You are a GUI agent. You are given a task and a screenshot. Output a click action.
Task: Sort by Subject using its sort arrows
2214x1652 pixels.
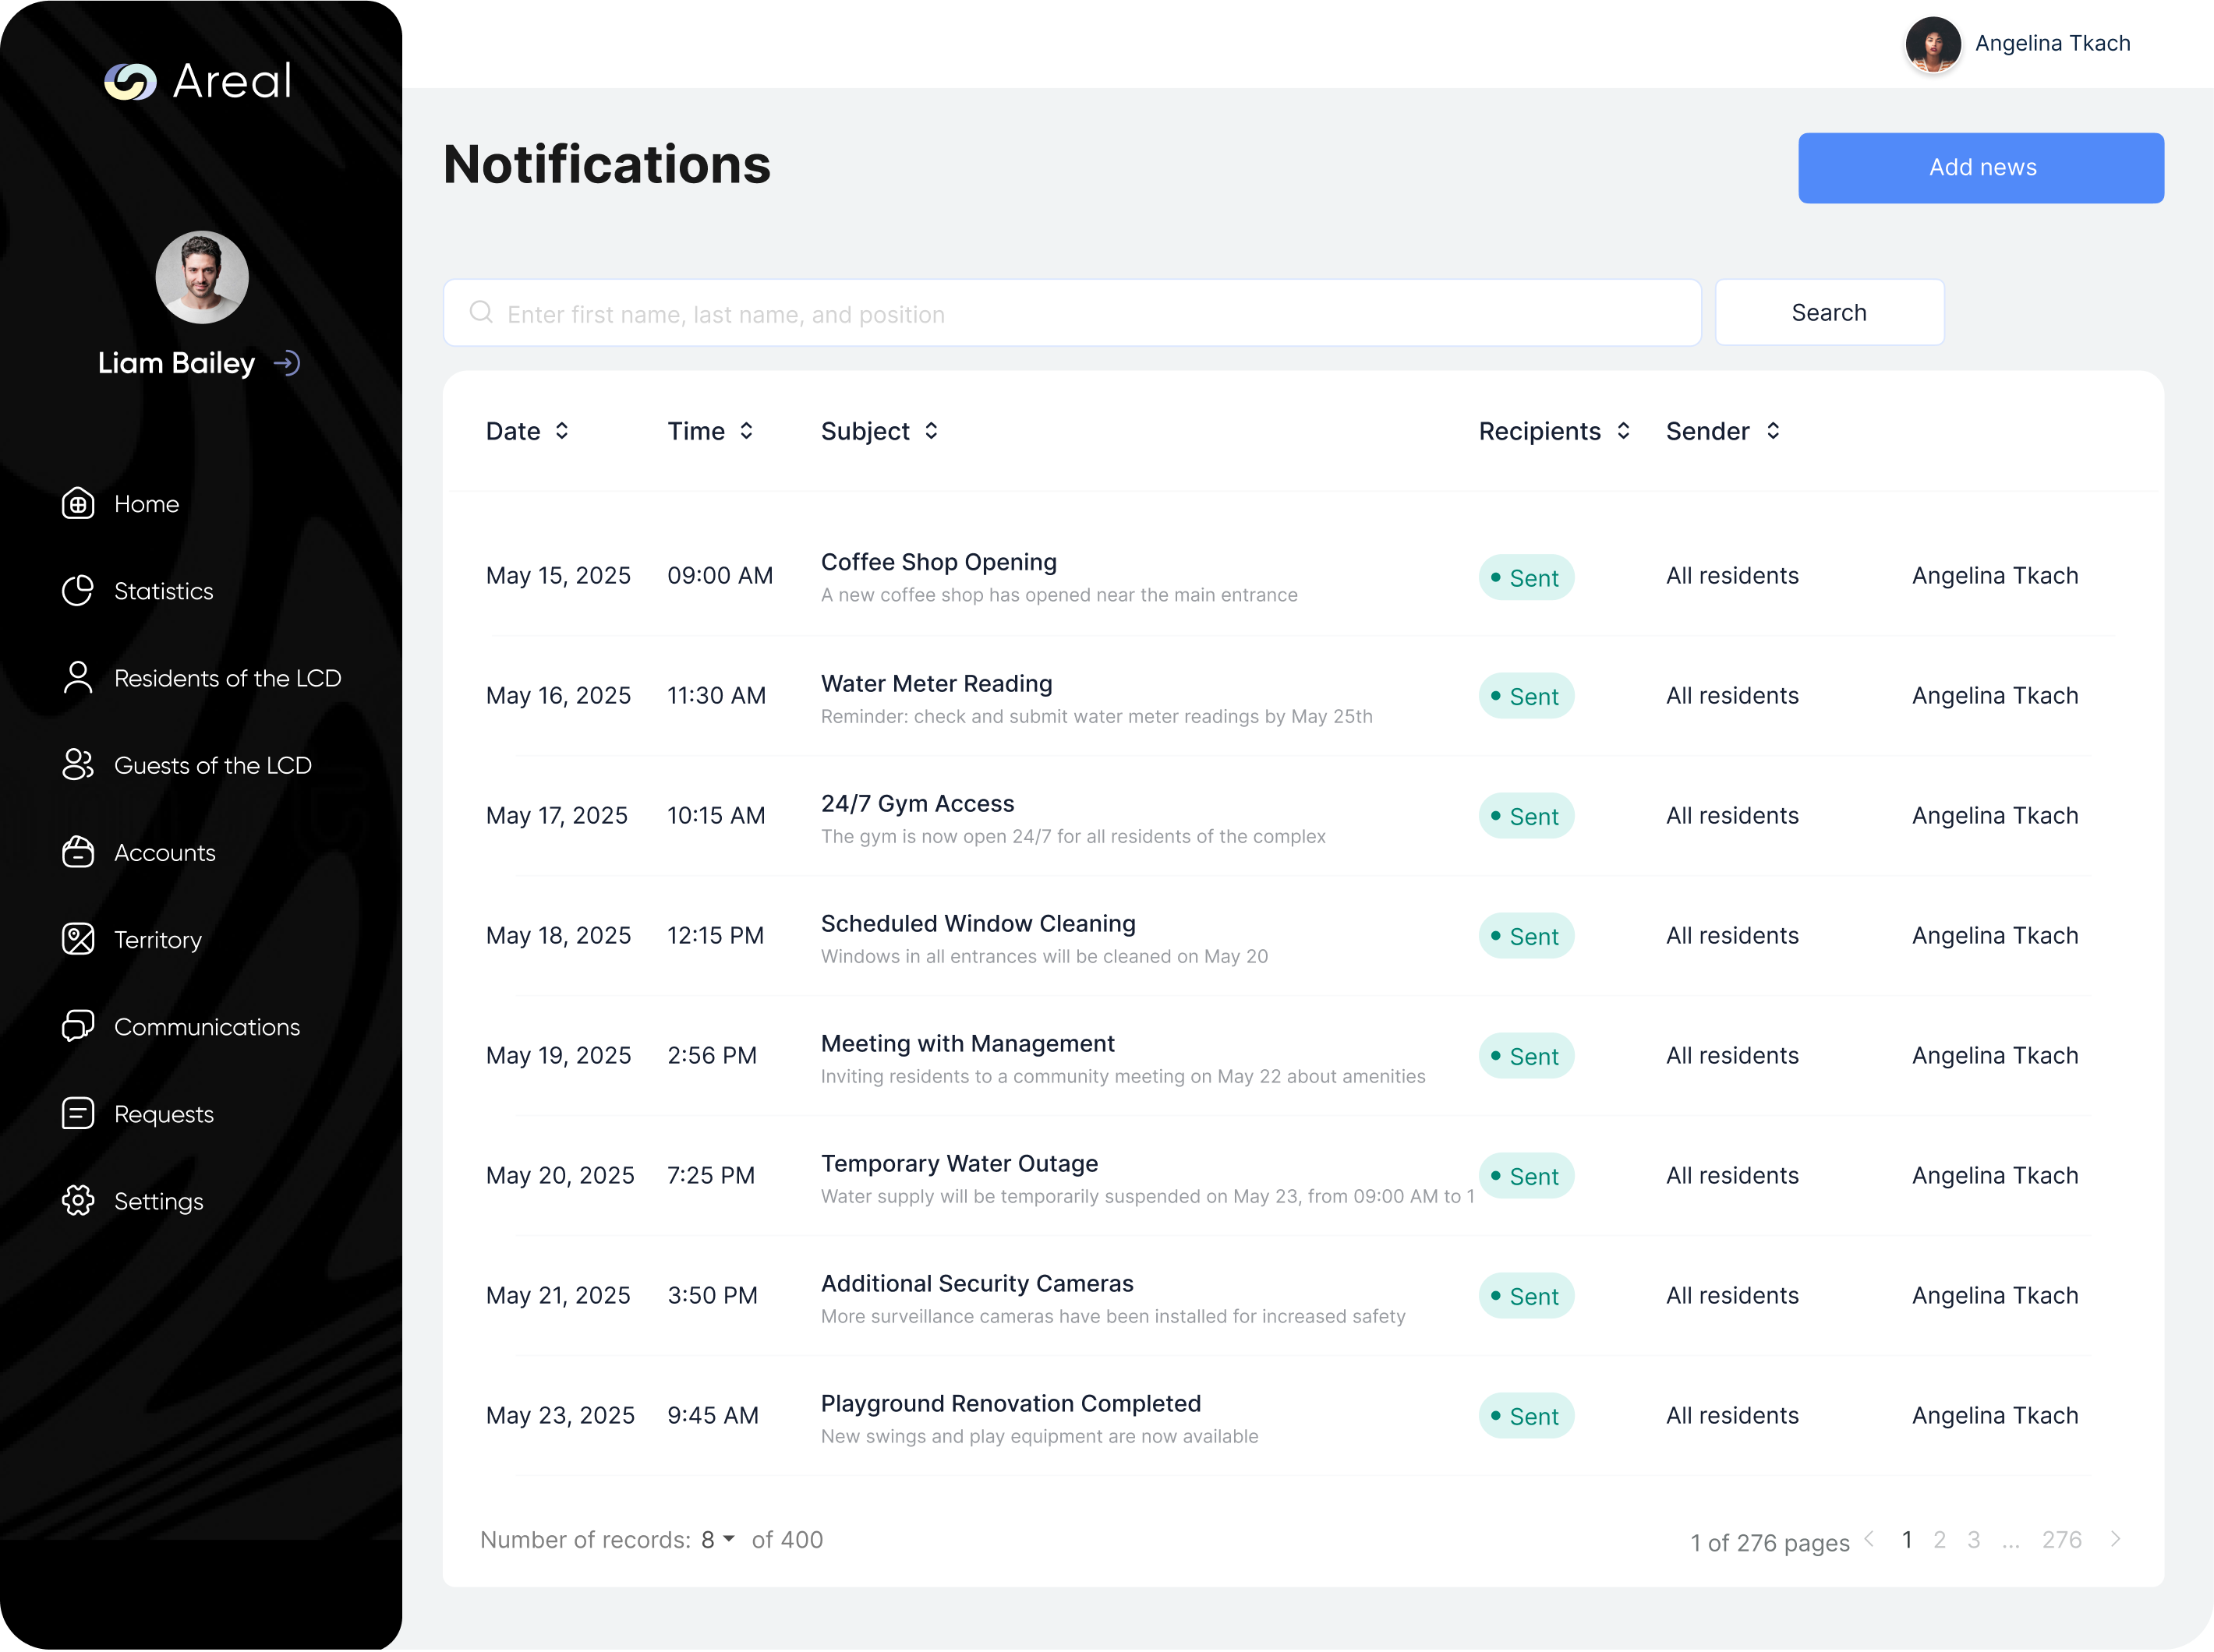pos(932,431)
